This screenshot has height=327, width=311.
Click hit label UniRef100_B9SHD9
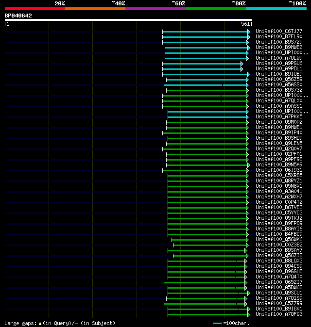279,138
